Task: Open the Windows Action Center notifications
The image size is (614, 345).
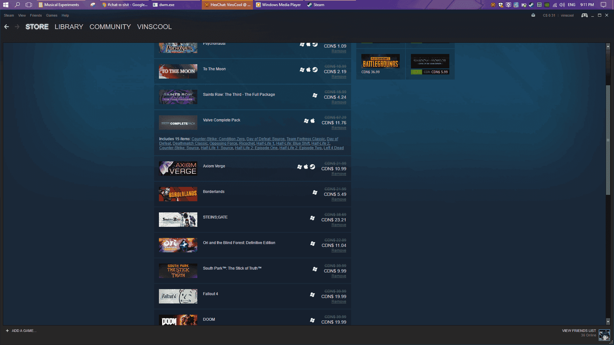Action: tap(603, 5)
